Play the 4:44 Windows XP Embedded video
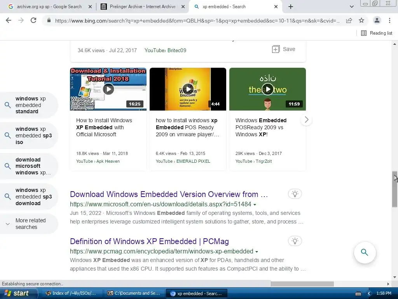 (x=188, y=89)
